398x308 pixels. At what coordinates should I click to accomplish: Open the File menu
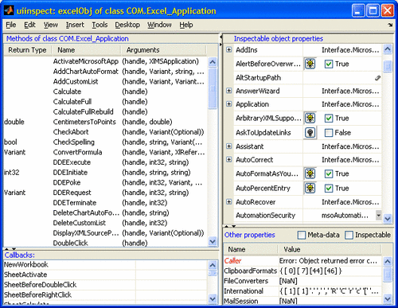[x=11, y=25]
